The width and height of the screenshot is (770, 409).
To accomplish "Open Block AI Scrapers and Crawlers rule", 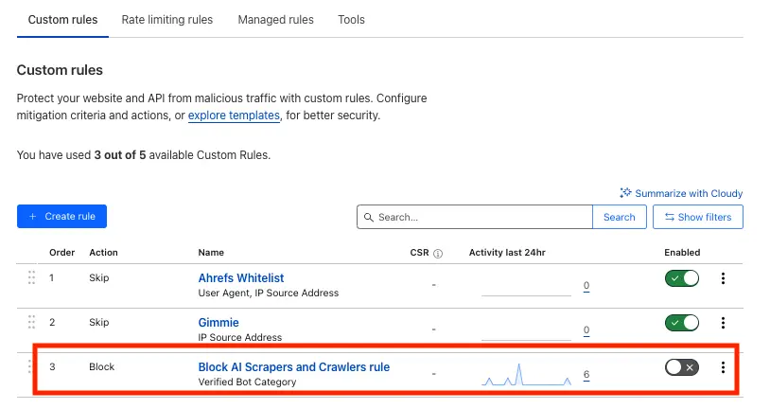I will [x=293, y=366].
